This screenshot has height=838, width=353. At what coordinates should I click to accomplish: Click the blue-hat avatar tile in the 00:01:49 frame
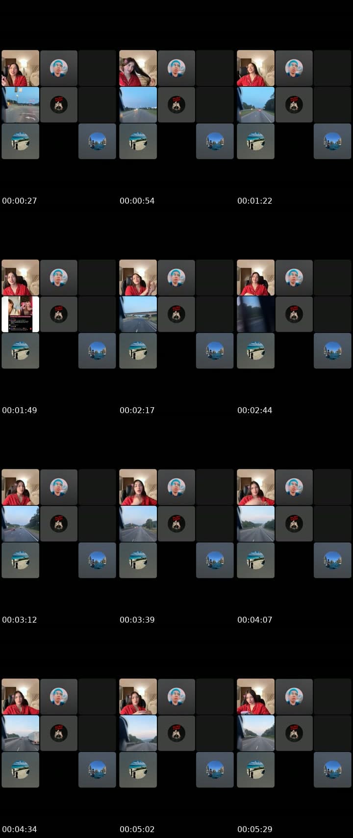click(59, 278)
